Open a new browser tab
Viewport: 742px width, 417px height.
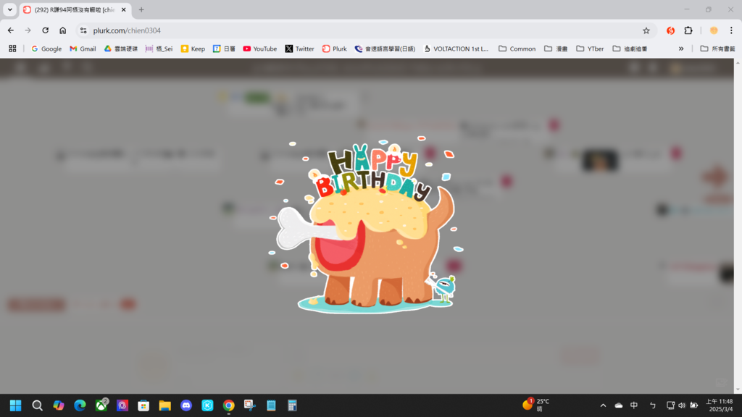[141, 9]
